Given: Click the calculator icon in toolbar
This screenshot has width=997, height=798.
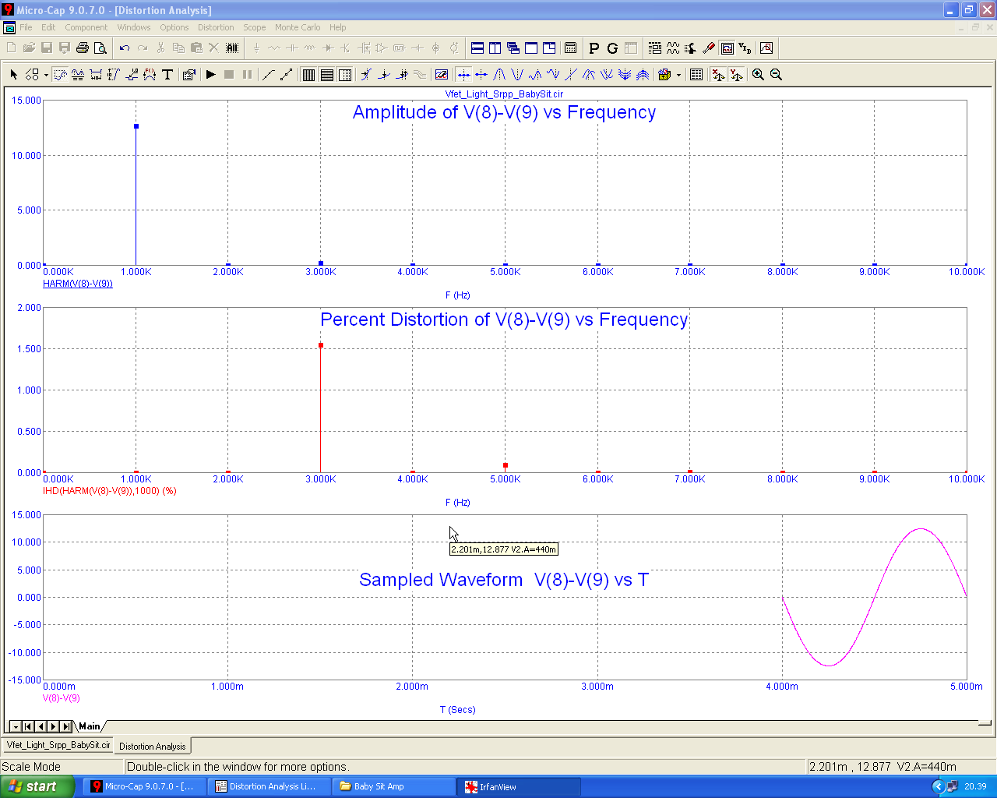Looking at the screenshot, I should 570,48.
